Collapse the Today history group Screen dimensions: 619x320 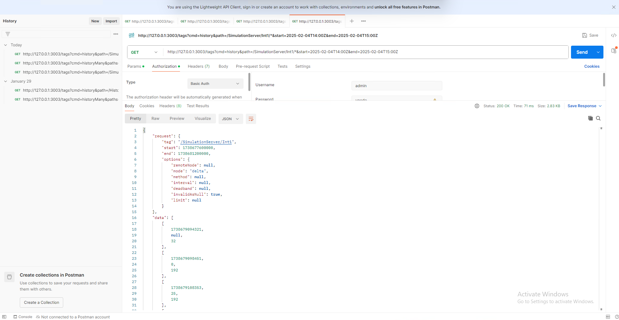pyautogui.click(x=6, y=45)
